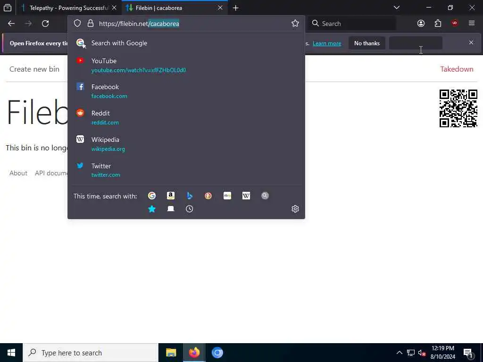Image resolution: width=483 pixels, height=362 pixels.
Task: Select the Filebin | cacaborea tab
Action: (x=175, y=8)
